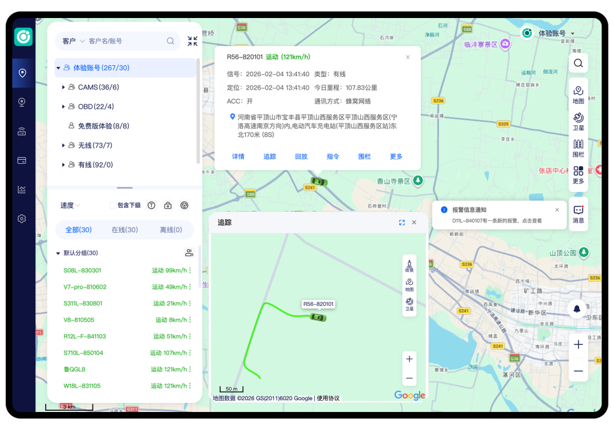Switch to the offline (0) tab
The height and width of the screenshot is (430, 614).
(x=171, y=230)
